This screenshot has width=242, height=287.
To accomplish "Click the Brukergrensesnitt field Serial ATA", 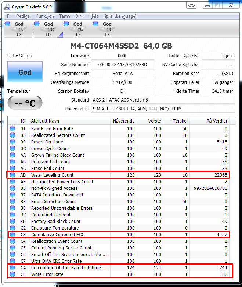I will [x=123, y=73].
